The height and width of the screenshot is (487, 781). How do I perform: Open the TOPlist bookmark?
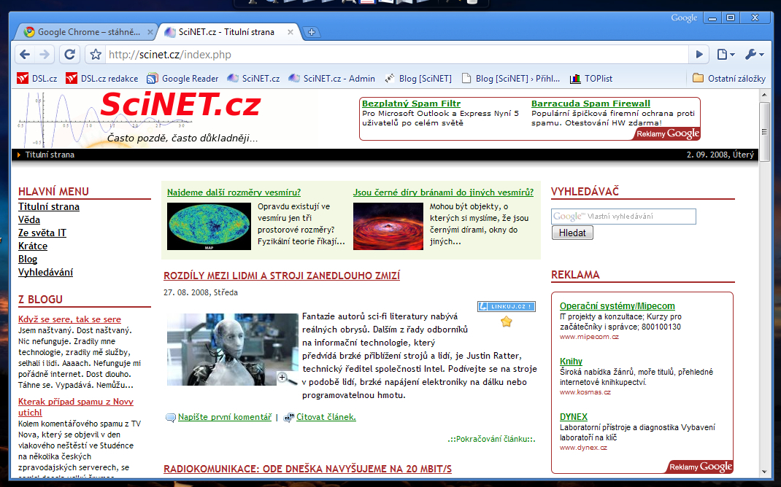[x=591, y=79]
